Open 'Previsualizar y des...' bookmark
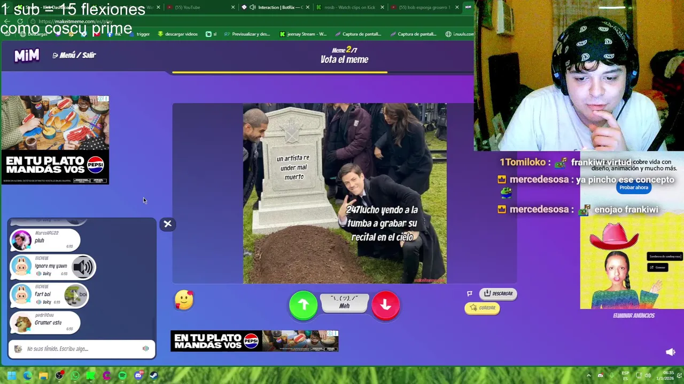This screenshot has width=684, height=384. (247, 34)
